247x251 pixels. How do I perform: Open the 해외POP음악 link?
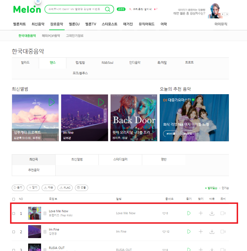51,36
